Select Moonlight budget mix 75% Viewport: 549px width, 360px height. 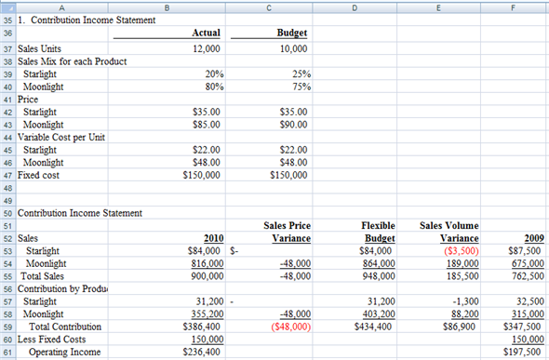click(x=301, y=87)
